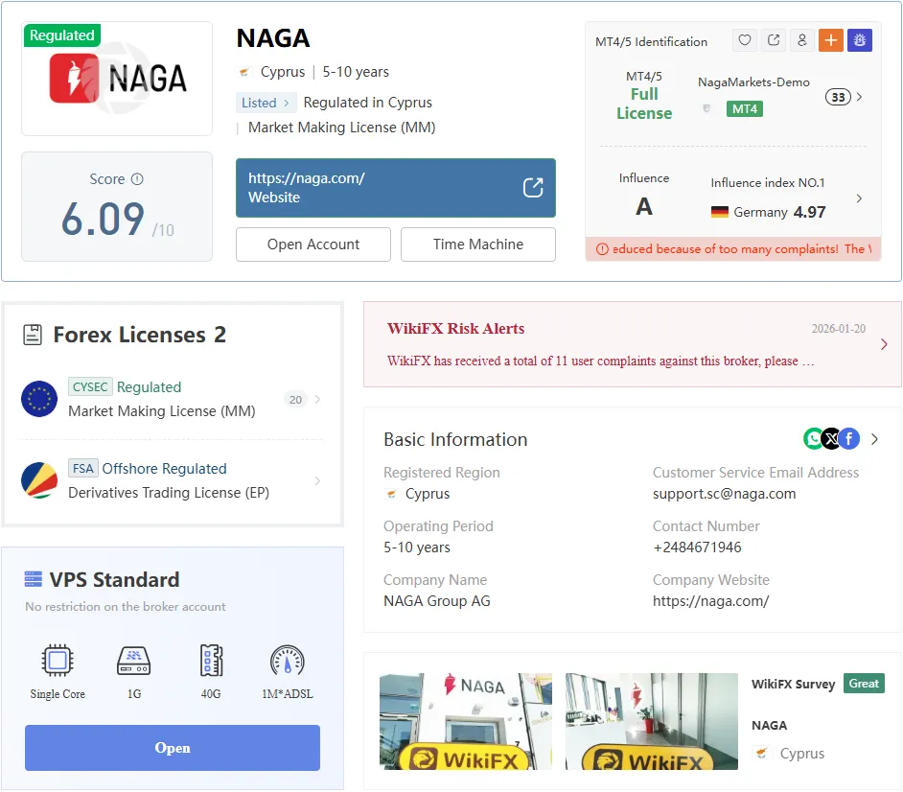
Task: Click the NAGA broker logo
Action: (x=118, y=79)
